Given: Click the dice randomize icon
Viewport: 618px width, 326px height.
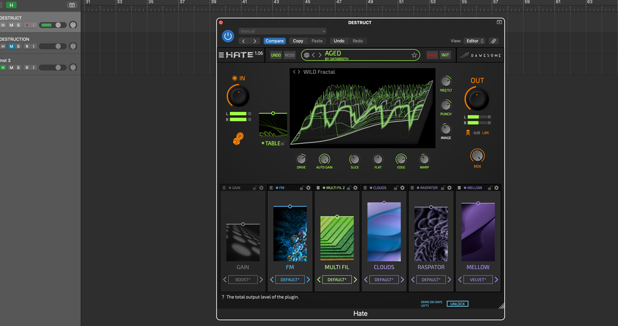Looking at the screenshot, I should pos(238,139).
